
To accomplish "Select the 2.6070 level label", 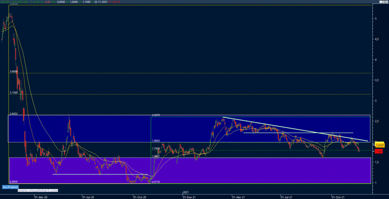I will pyautogui.click(x=155, y=115).
